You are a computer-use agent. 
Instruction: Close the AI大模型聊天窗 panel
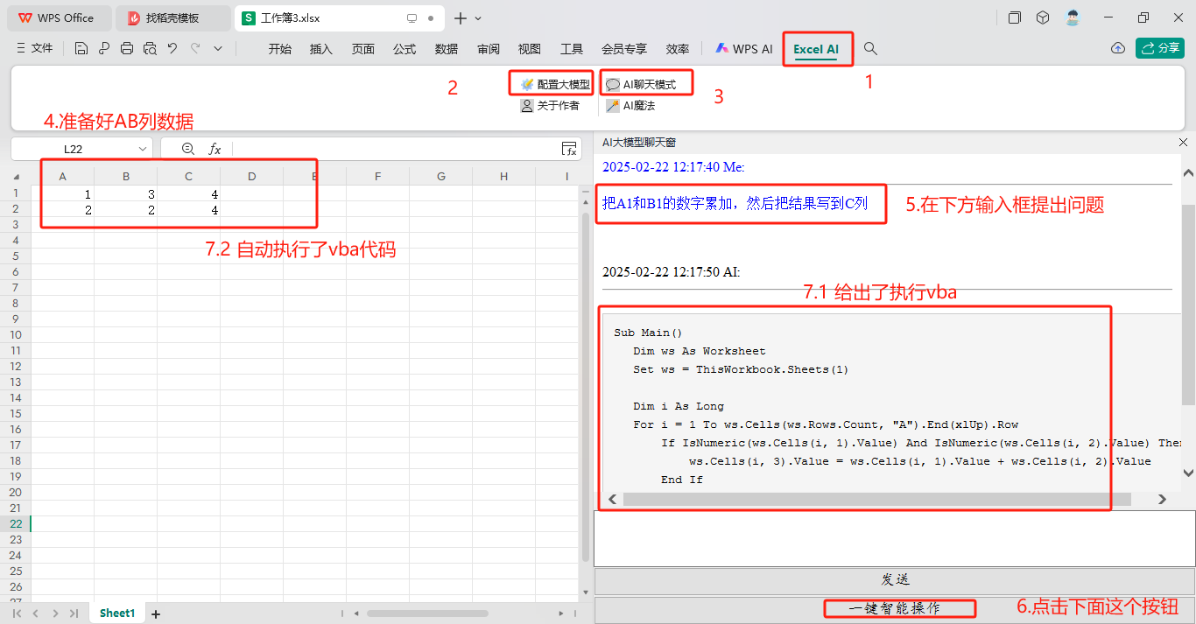point(1184,142)
